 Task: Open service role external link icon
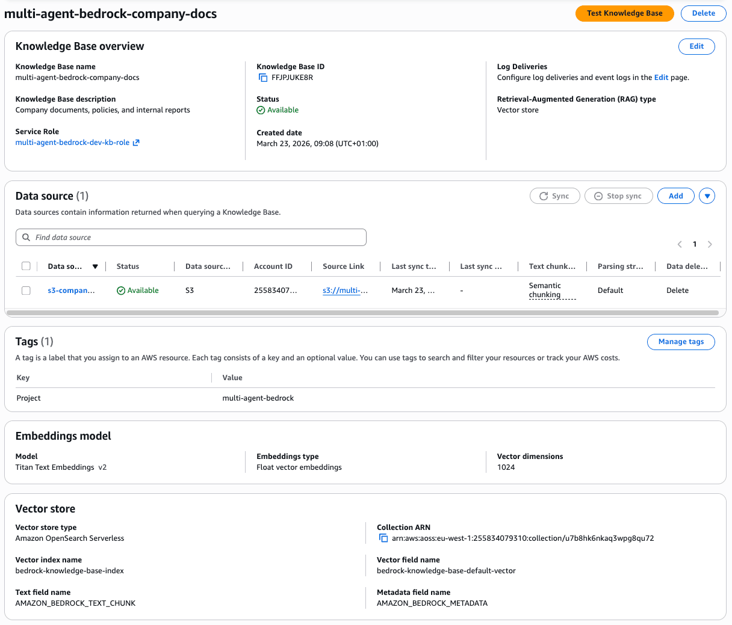point(136,143)
